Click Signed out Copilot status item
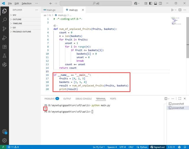 coord(157,147)
